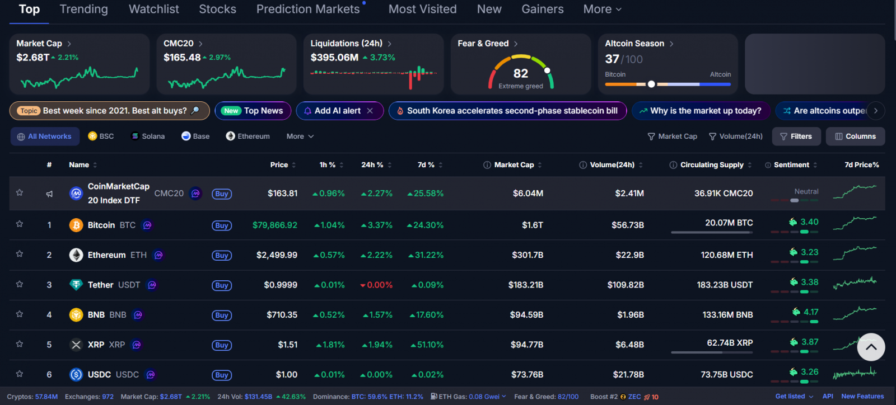The width and height of the screenshot is (896, 405).
Task: Open the Columns button
Action: click(855, 136)
